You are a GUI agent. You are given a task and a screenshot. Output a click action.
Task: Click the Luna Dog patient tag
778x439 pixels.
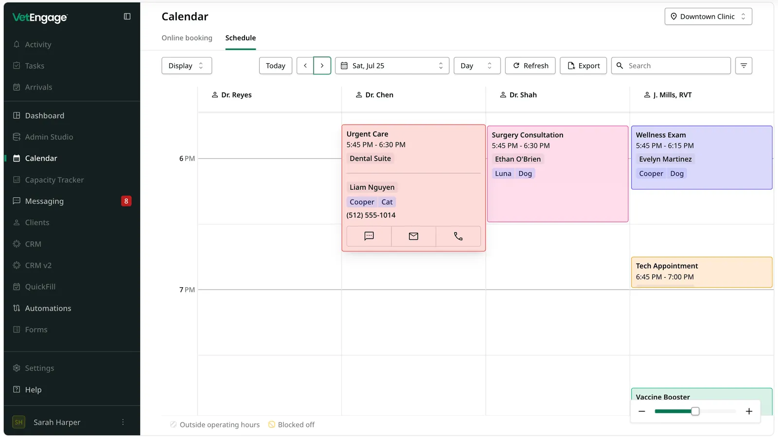coord(513,174)
